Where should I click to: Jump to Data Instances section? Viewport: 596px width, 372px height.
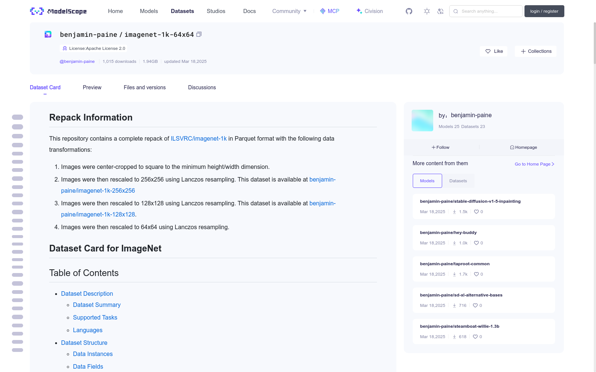click(x=93, y=354)
